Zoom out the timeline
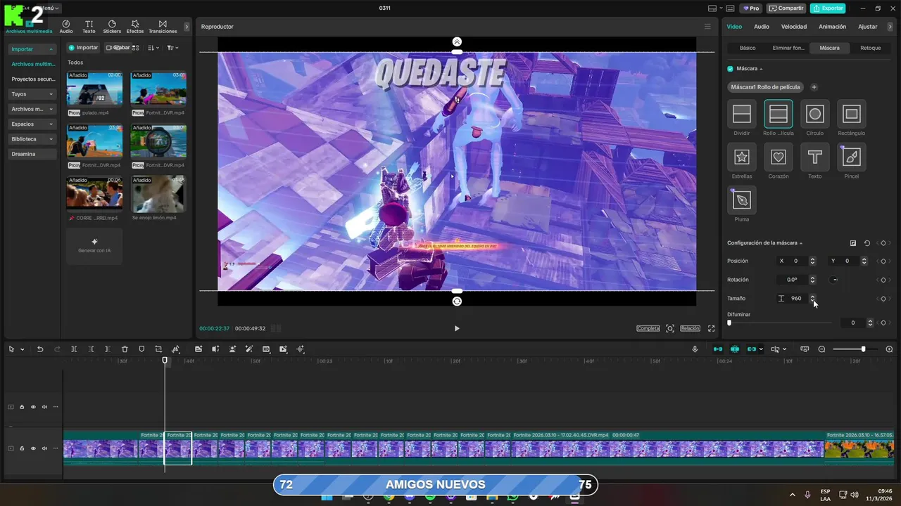This screenshot has height=506, width=901. point(821,349)
